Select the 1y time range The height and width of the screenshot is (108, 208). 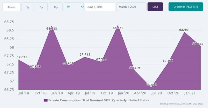pyautogui.click(x=28, y=7)
